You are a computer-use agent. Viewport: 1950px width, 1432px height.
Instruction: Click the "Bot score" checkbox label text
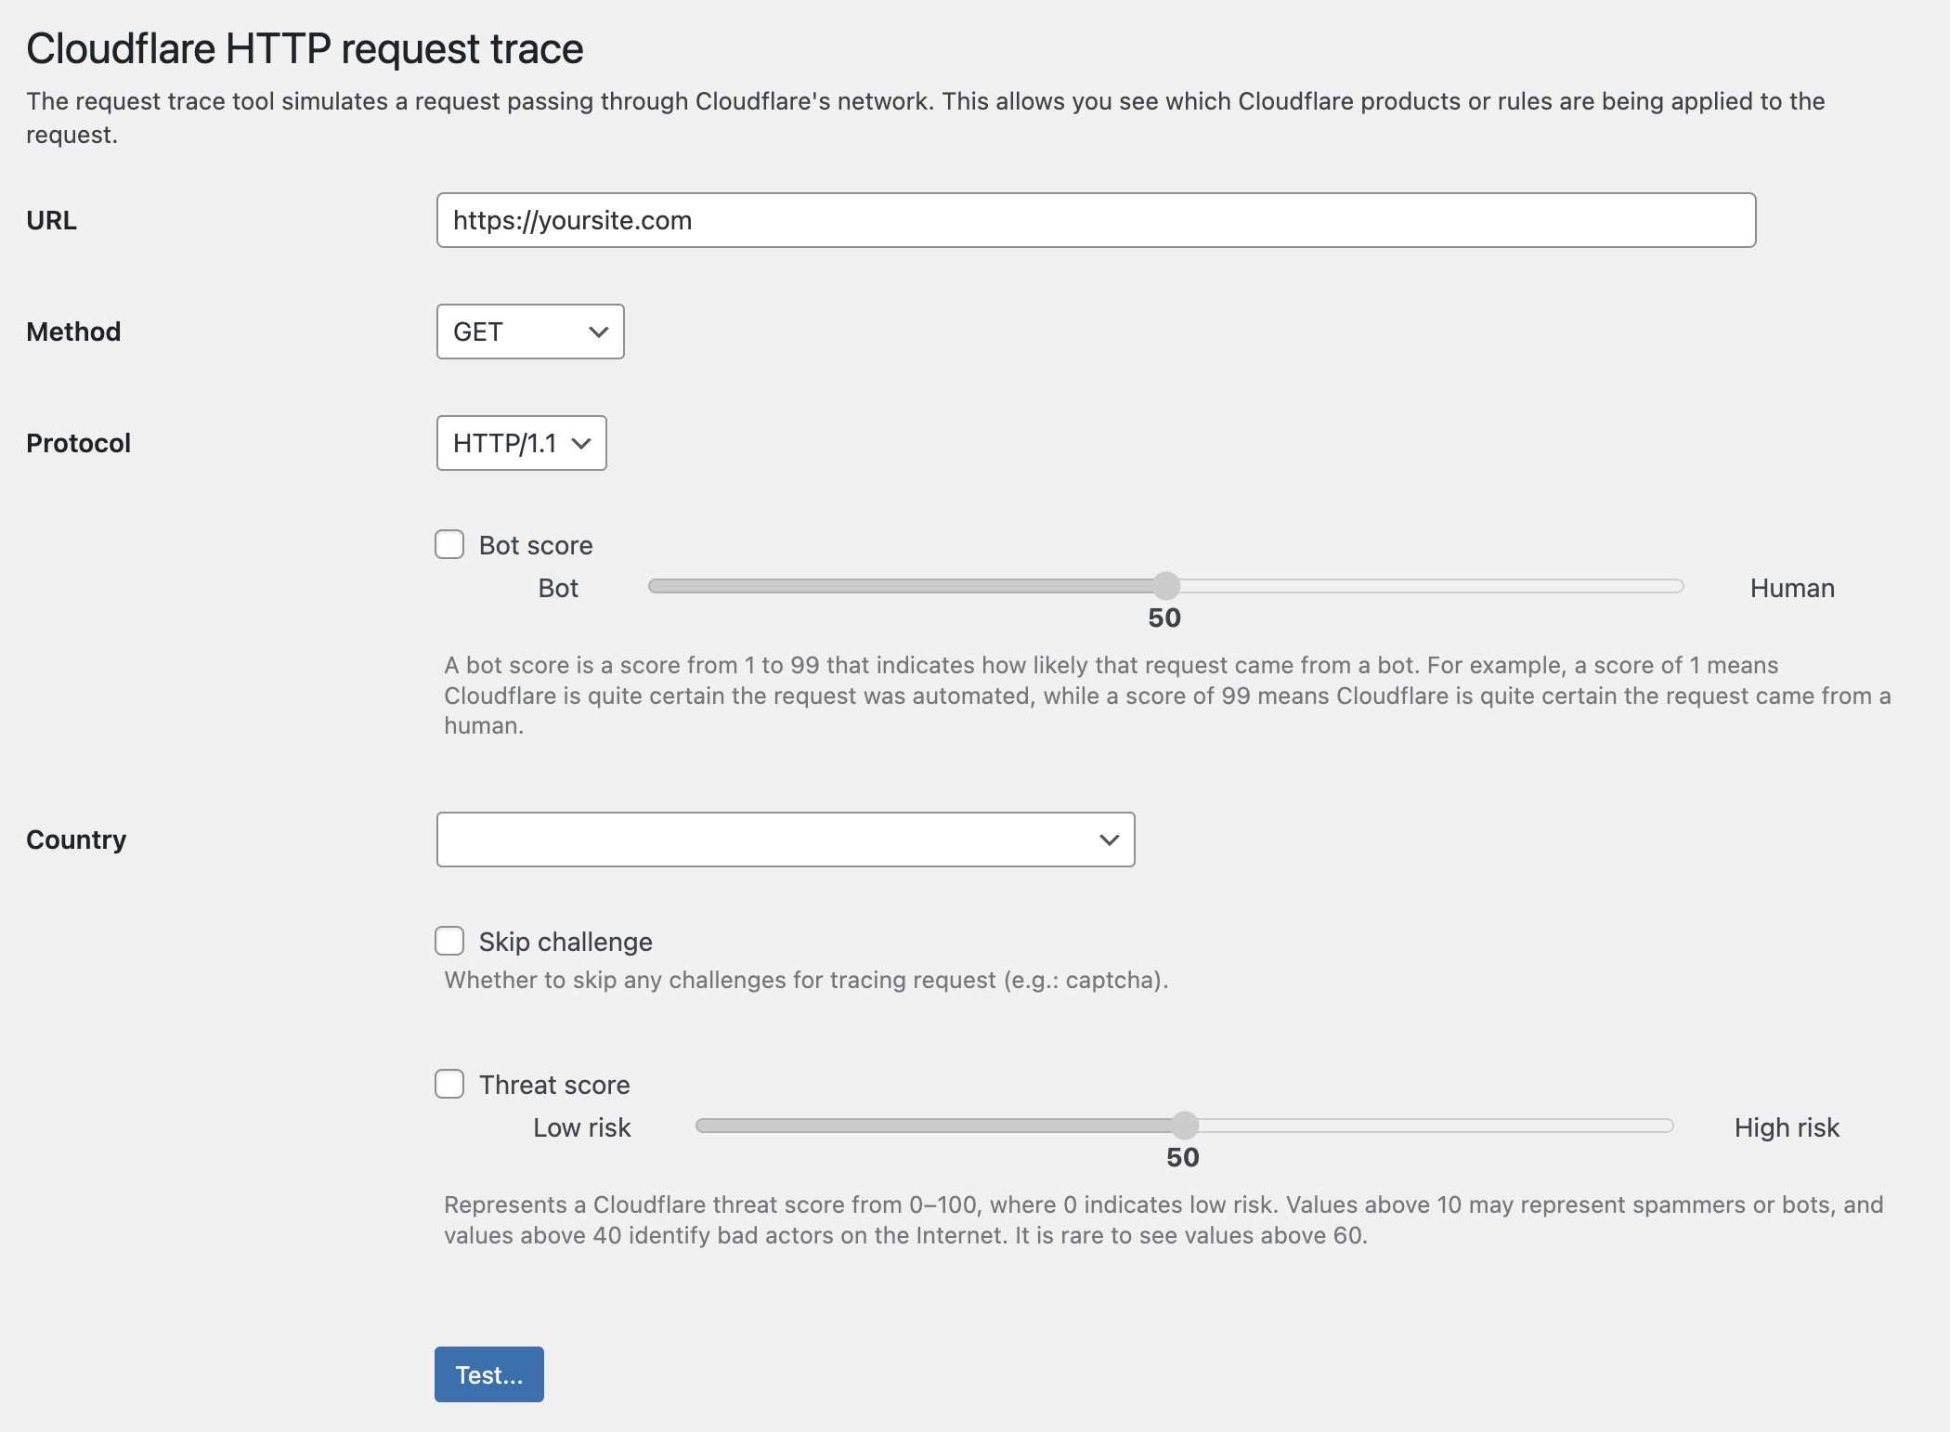(536, 545)
